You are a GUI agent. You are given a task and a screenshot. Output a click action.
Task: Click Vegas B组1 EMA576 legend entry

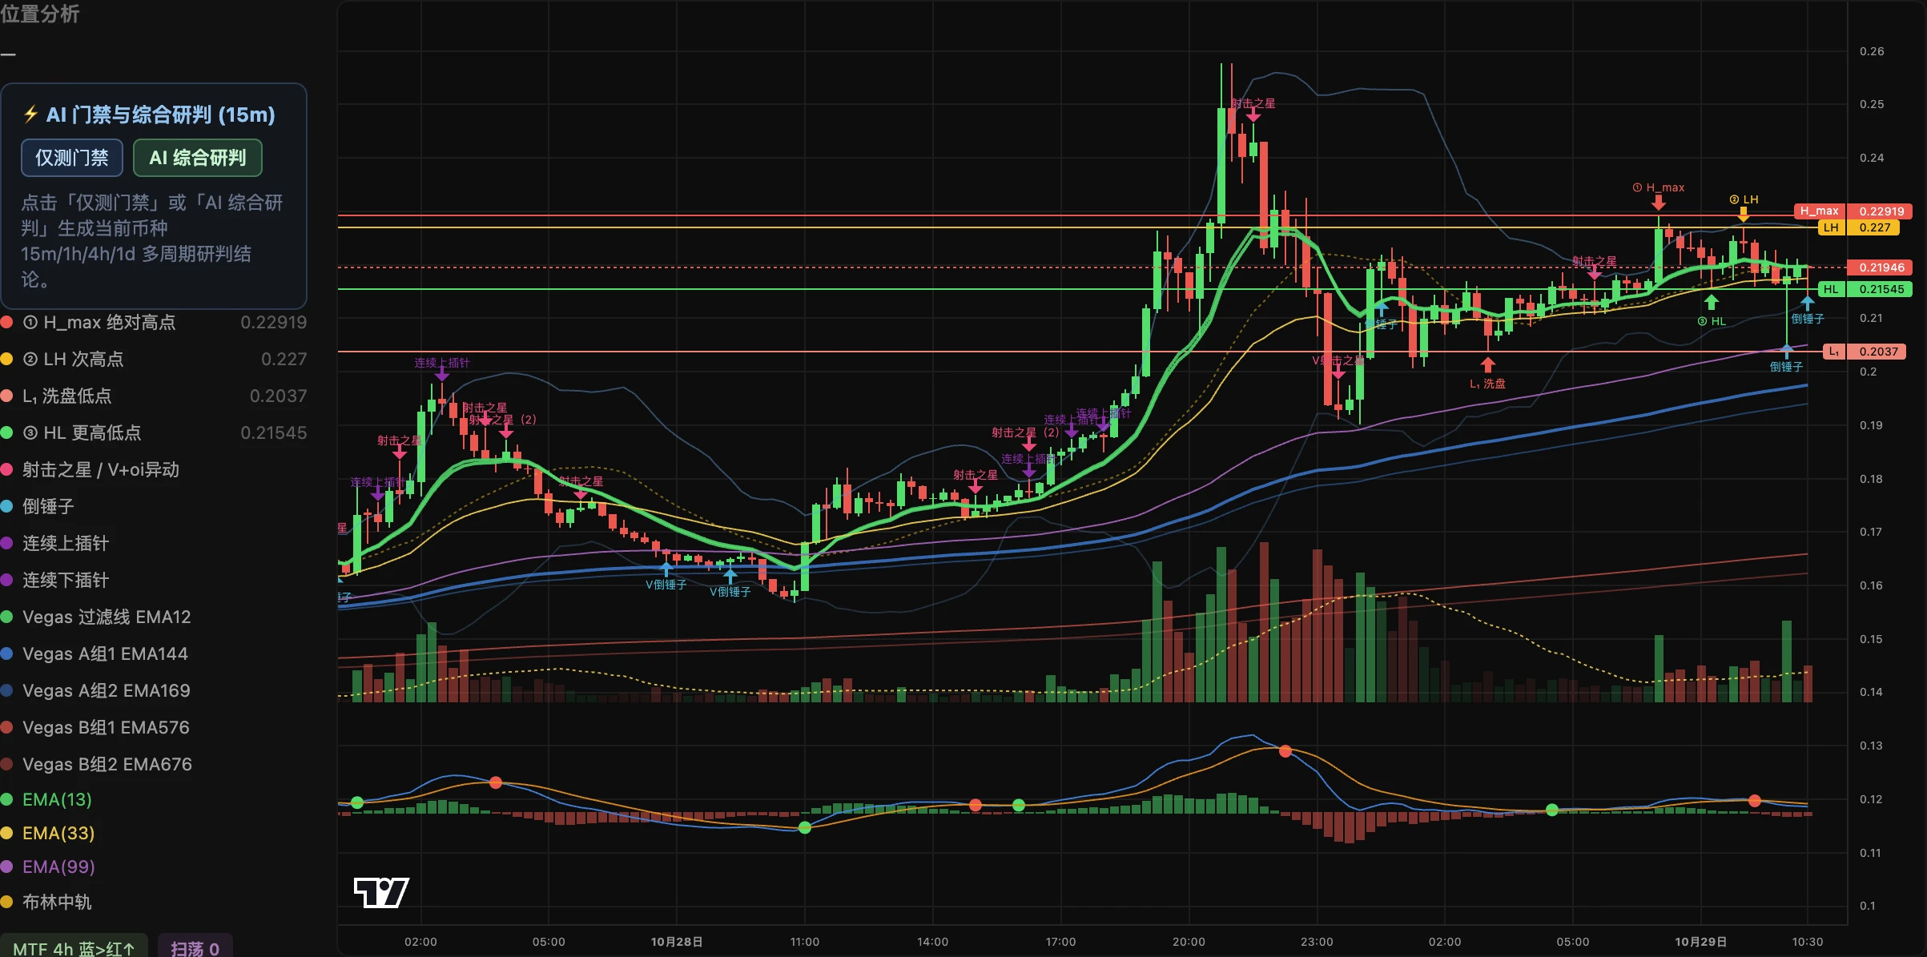point(95,727)
